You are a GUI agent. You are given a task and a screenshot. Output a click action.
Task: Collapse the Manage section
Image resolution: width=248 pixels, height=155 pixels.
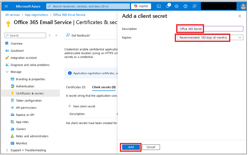[7, 72]
